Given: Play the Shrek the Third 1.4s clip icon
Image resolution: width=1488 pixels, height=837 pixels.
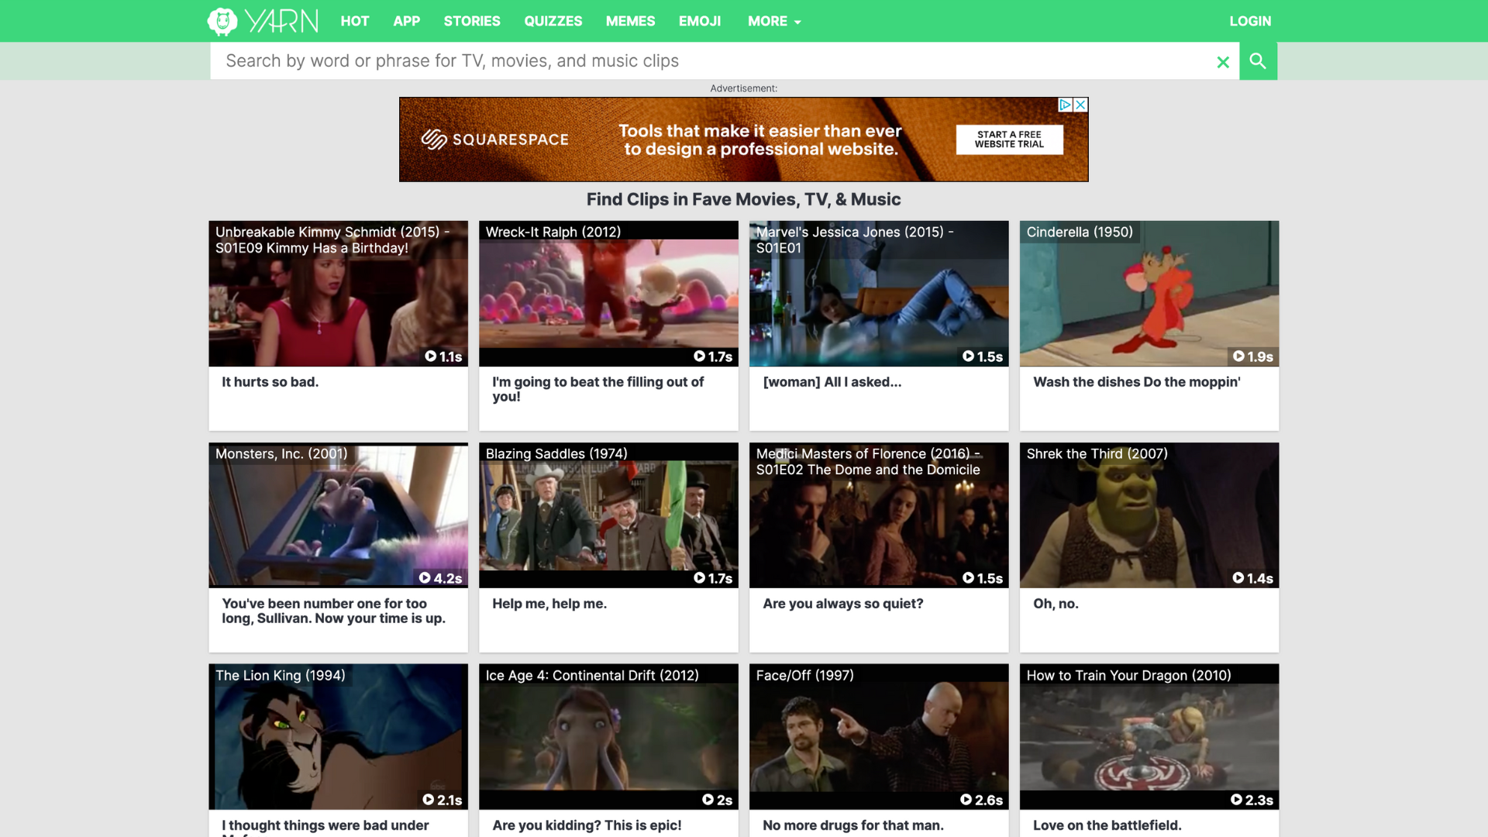Looking at the screenshot, I should 1238,578.
